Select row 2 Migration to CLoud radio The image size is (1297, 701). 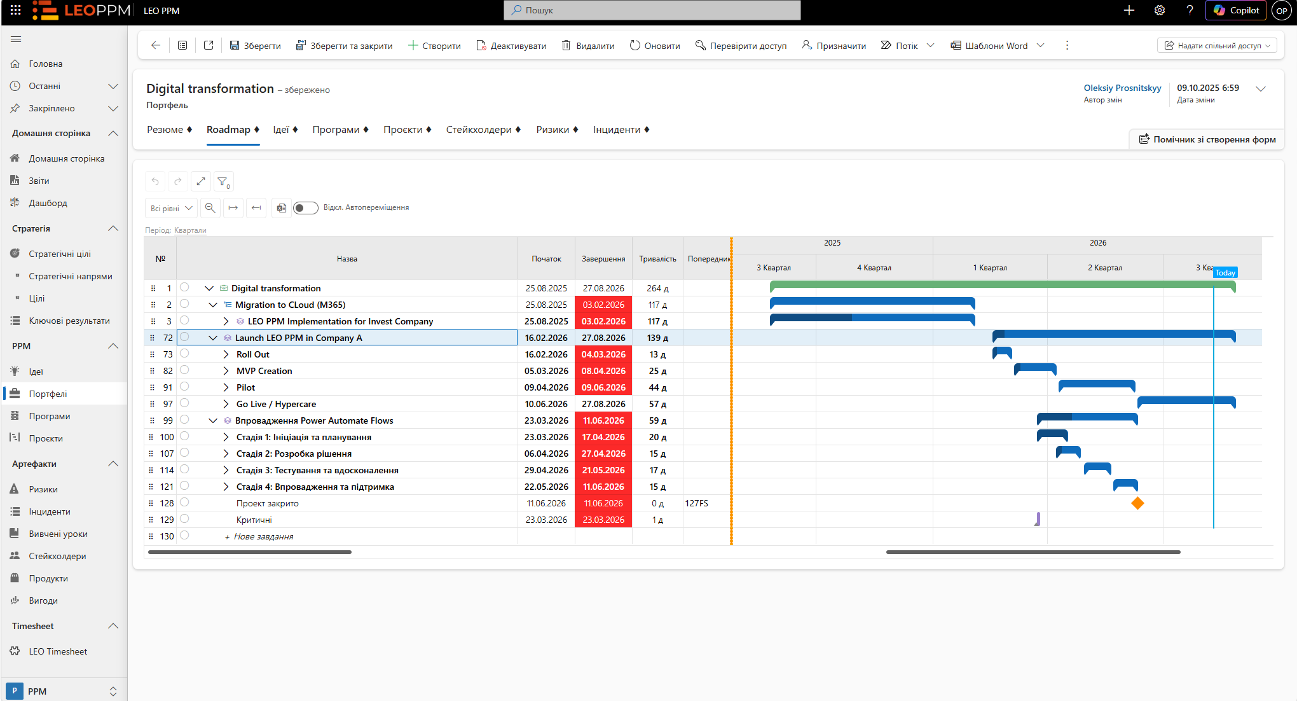184,304
